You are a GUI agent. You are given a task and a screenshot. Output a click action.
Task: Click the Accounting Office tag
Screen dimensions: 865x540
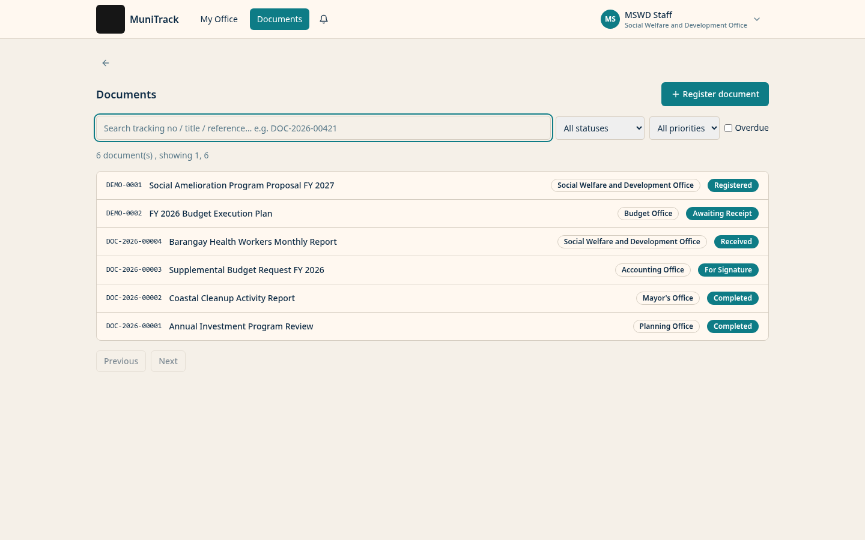coord(653,270)
